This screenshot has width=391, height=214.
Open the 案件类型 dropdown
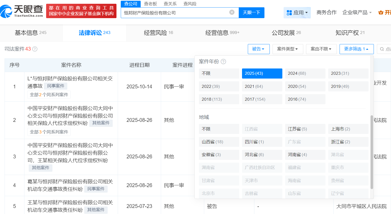tap(288, 49)
